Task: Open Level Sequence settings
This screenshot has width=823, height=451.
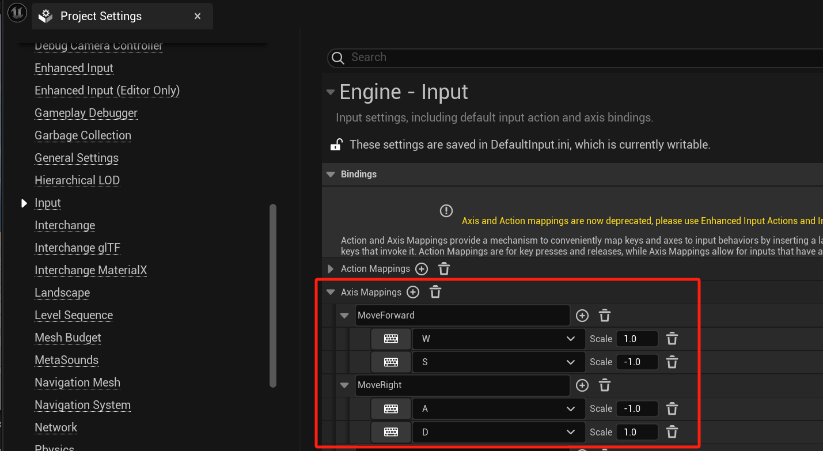Action: click(x=74, y=315)
